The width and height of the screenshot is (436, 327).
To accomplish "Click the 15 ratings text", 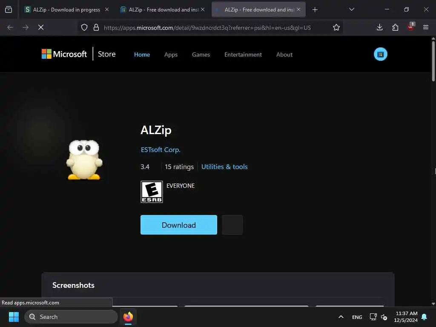I will (x=179, y=166).
